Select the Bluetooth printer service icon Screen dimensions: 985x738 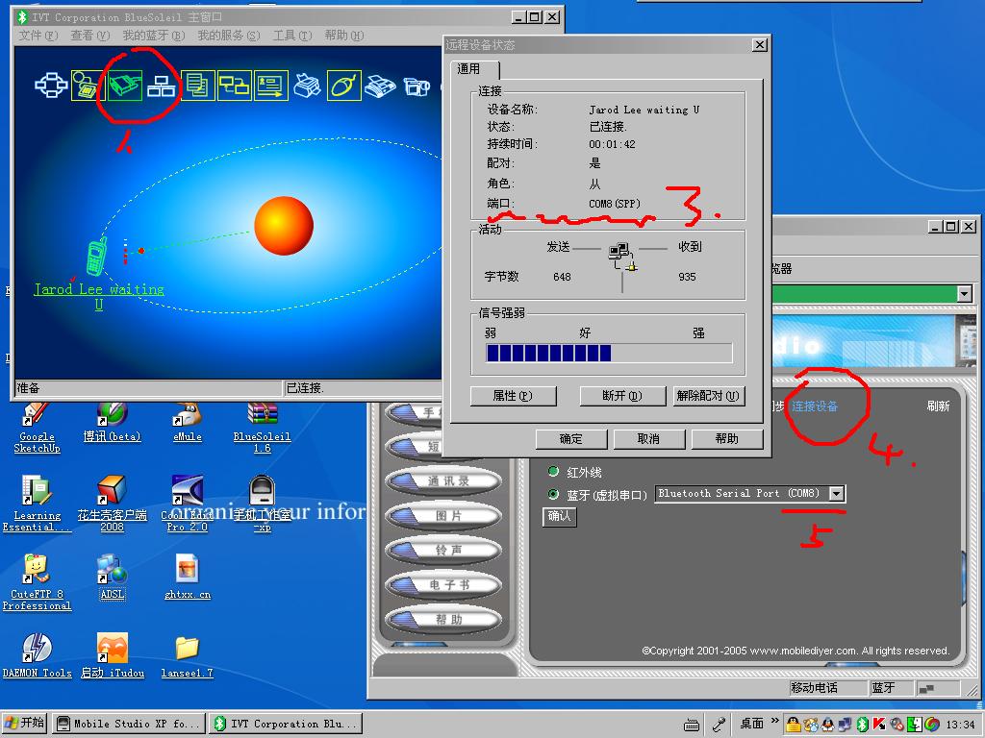point(307,86)
